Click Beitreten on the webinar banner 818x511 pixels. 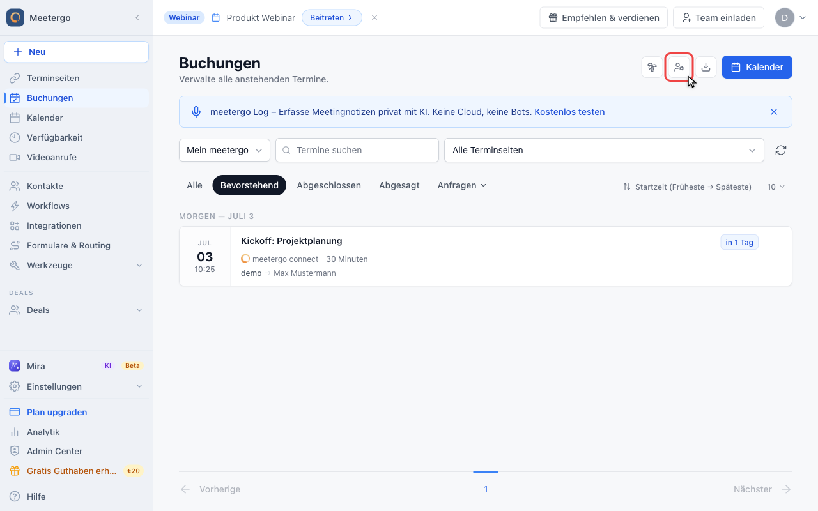click(x=332, y=18)
